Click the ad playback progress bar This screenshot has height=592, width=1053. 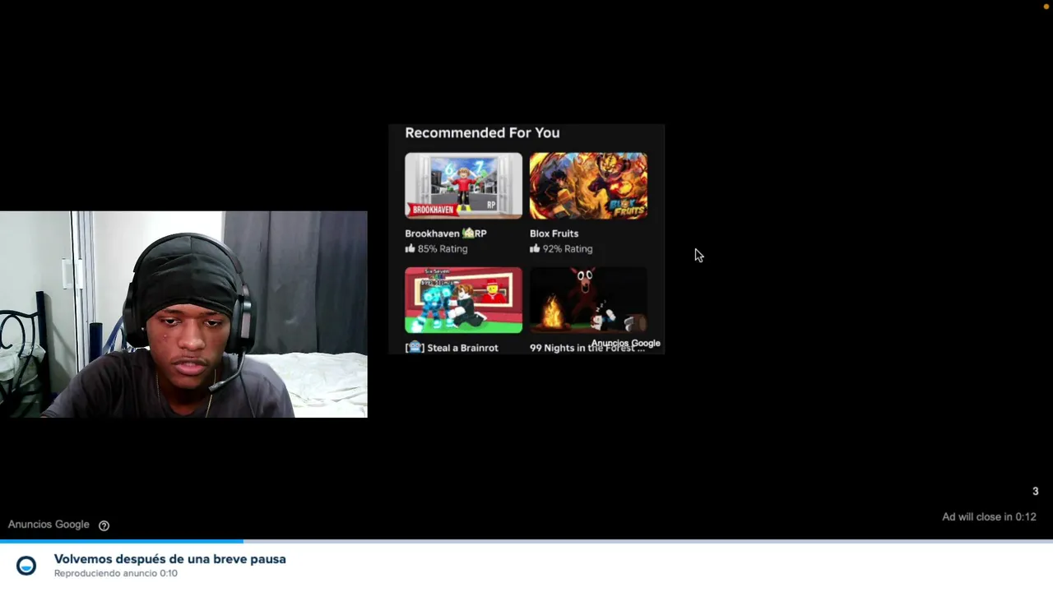pos(526,541)
